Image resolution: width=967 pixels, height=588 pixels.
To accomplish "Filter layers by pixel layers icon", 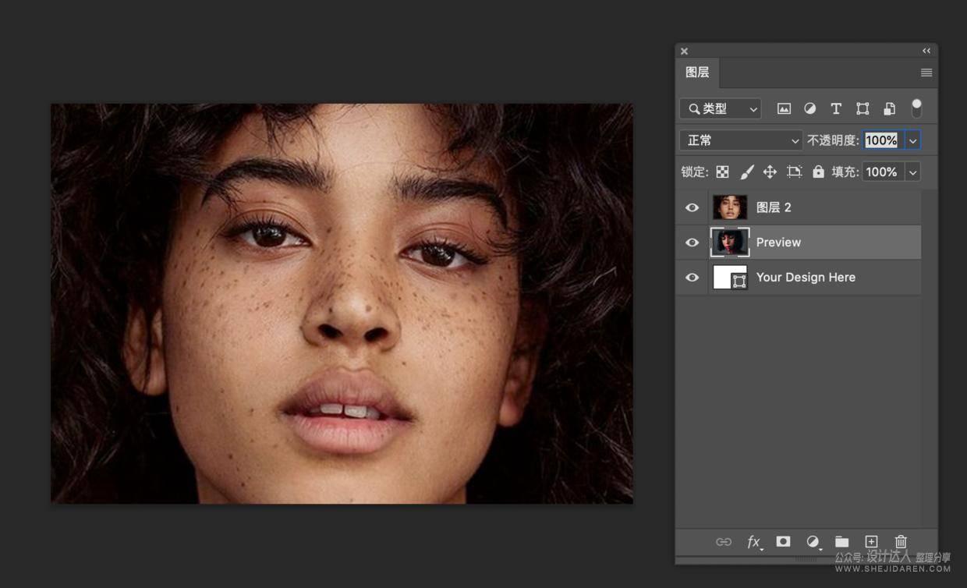I will (784, 109).
